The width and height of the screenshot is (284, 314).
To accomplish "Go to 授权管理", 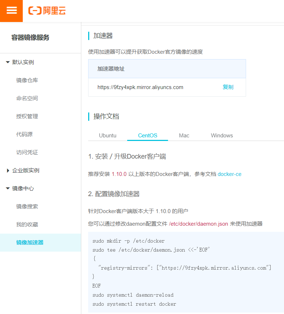I will 27,116.
